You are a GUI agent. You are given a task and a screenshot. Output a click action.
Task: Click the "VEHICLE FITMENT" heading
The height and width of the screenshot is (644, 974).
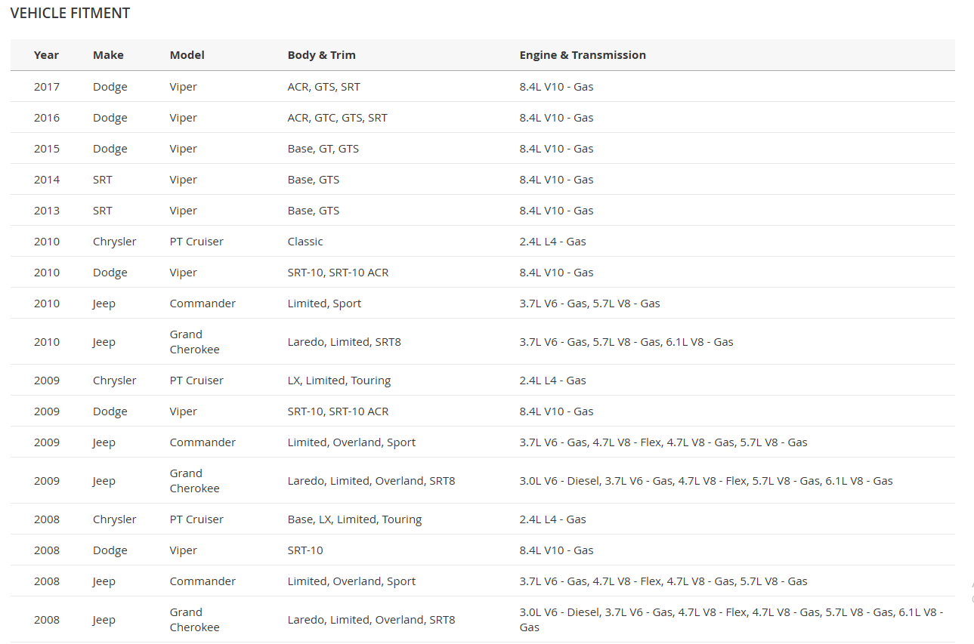(x=70, y=14)
